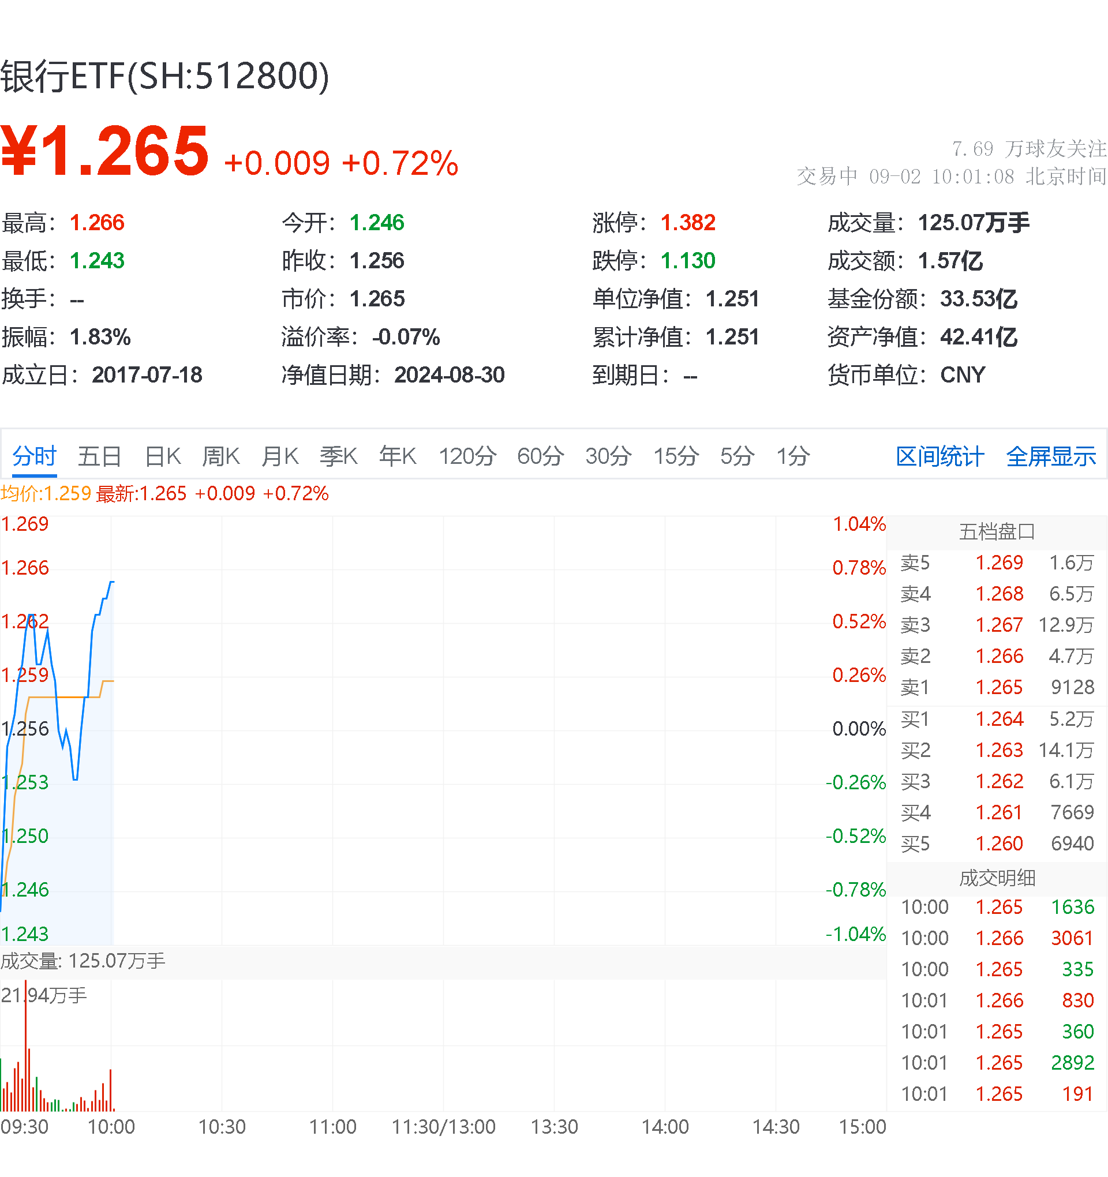
Task: Click the 卖1 price 1.265 in order book
Action: [x=1000, y=687]
